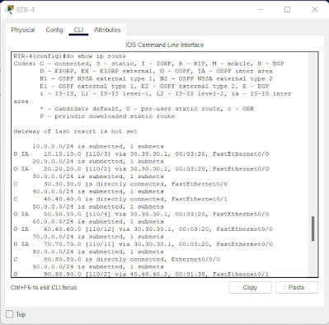This screenshot has height=325, width=329.
Task: Click the '30.0.0.0/24 is subnetted' line
Action: pyautogui.click(x=98, y=177)
